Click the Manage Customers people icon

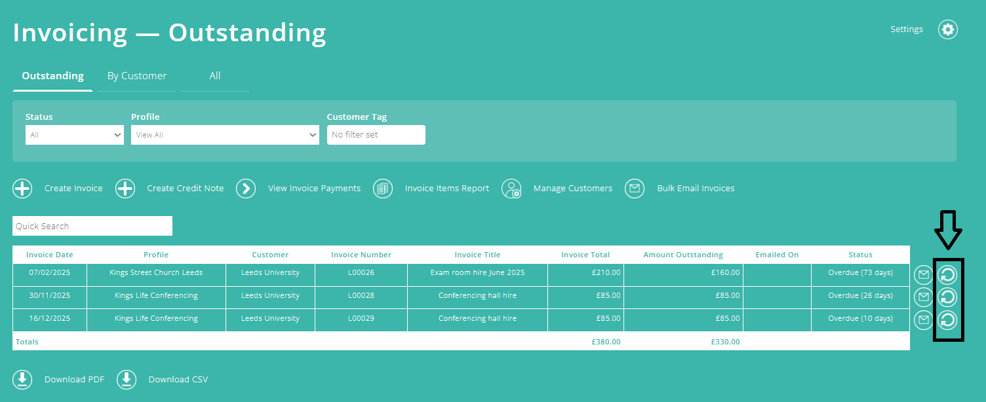click(x=512, y=189)
